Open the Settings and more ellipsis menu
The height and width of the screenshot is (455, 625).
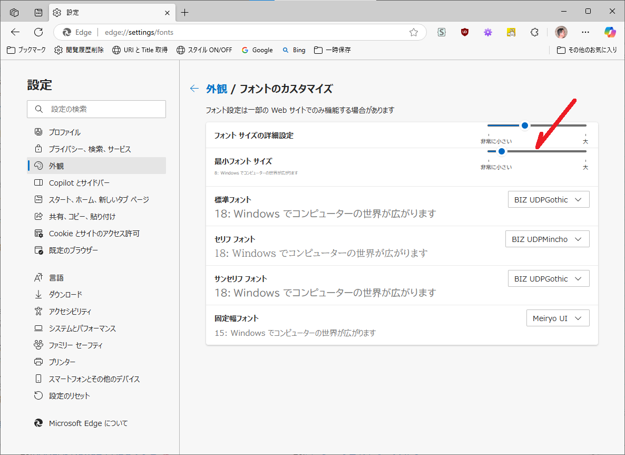(585, 32)
